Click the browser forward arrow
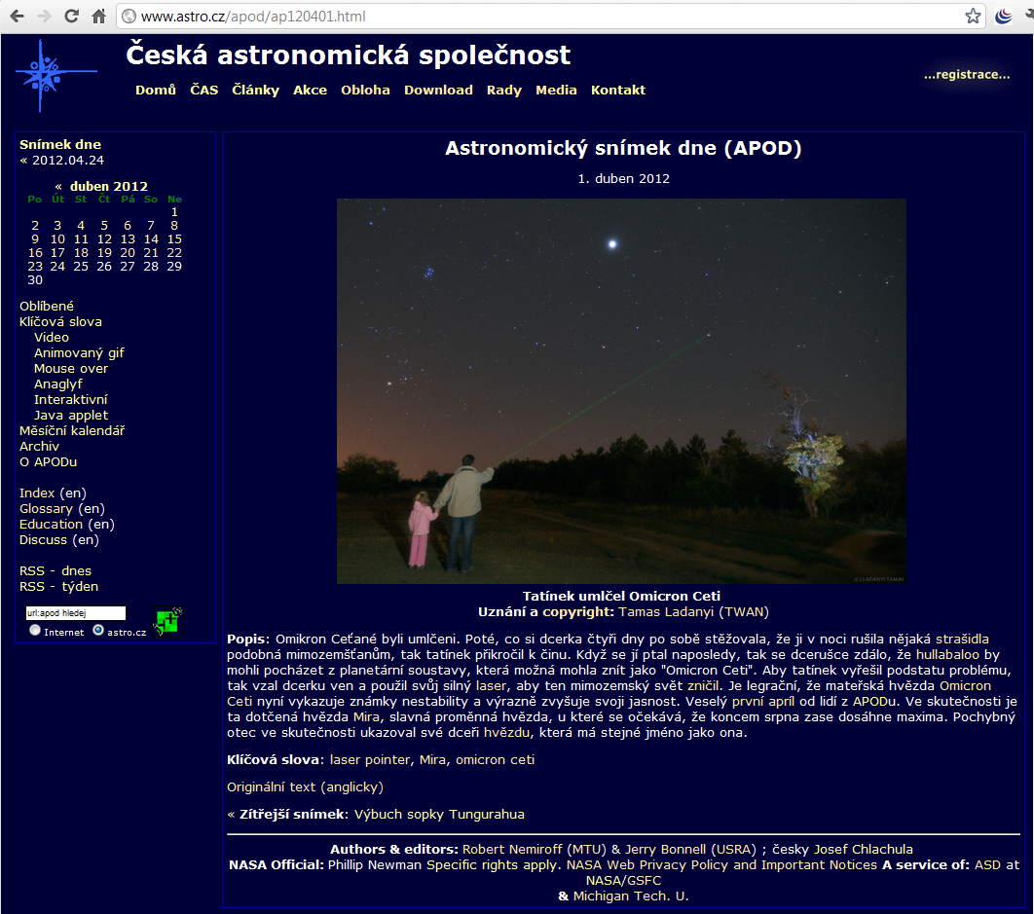This screenshot has width=1034, height=914. (x=44, y=16)
